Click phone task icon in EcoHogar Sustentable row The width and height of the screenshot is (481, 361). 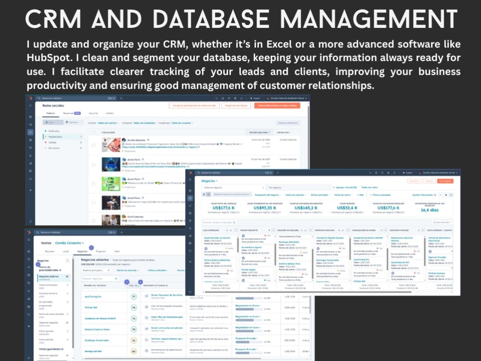[x=147, y=340]
